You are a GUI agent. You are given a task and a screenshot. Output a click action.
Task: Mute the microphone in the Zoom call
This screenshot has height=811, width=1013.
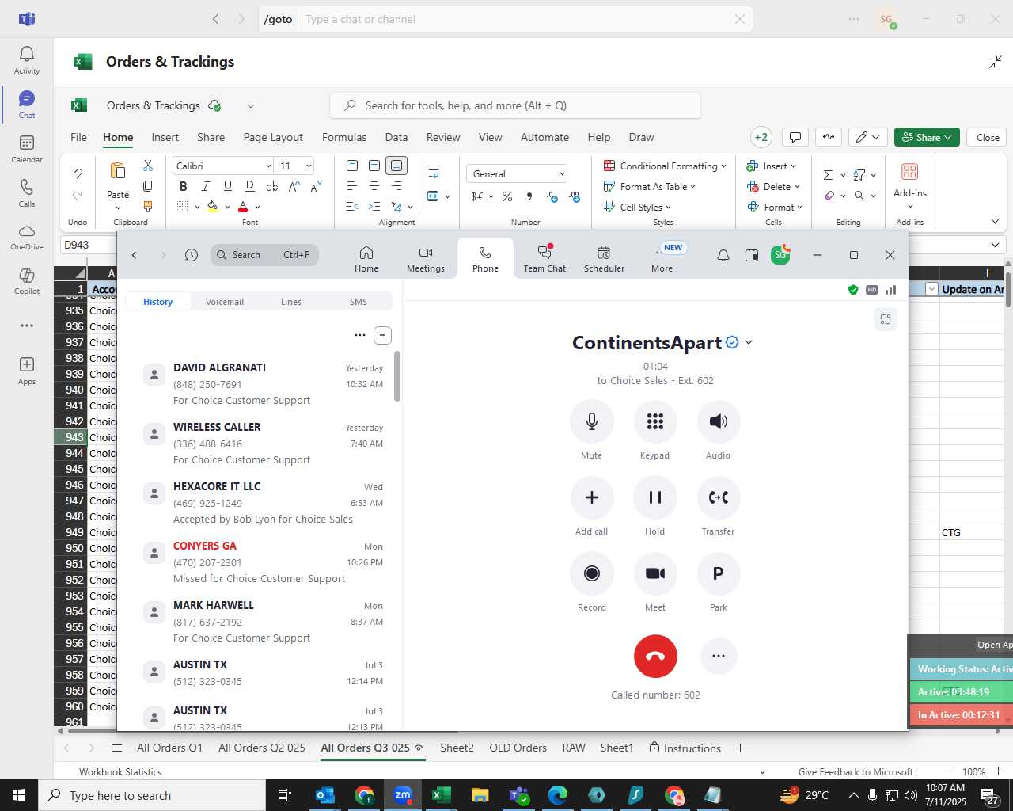click(x=591, y=421)
